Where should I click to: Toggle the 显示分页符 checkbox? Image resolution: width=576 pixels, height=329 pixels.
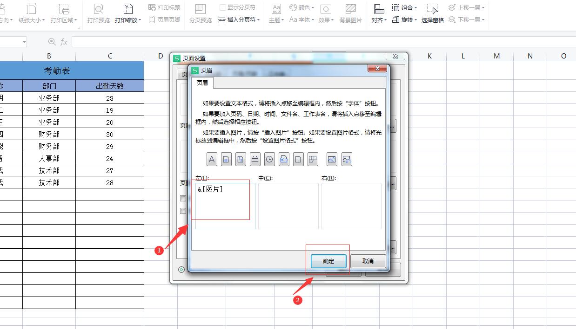pyautogui.click(x=223, y=7)
